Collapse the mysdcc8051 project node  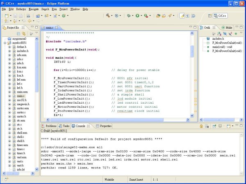coord(5,43)
